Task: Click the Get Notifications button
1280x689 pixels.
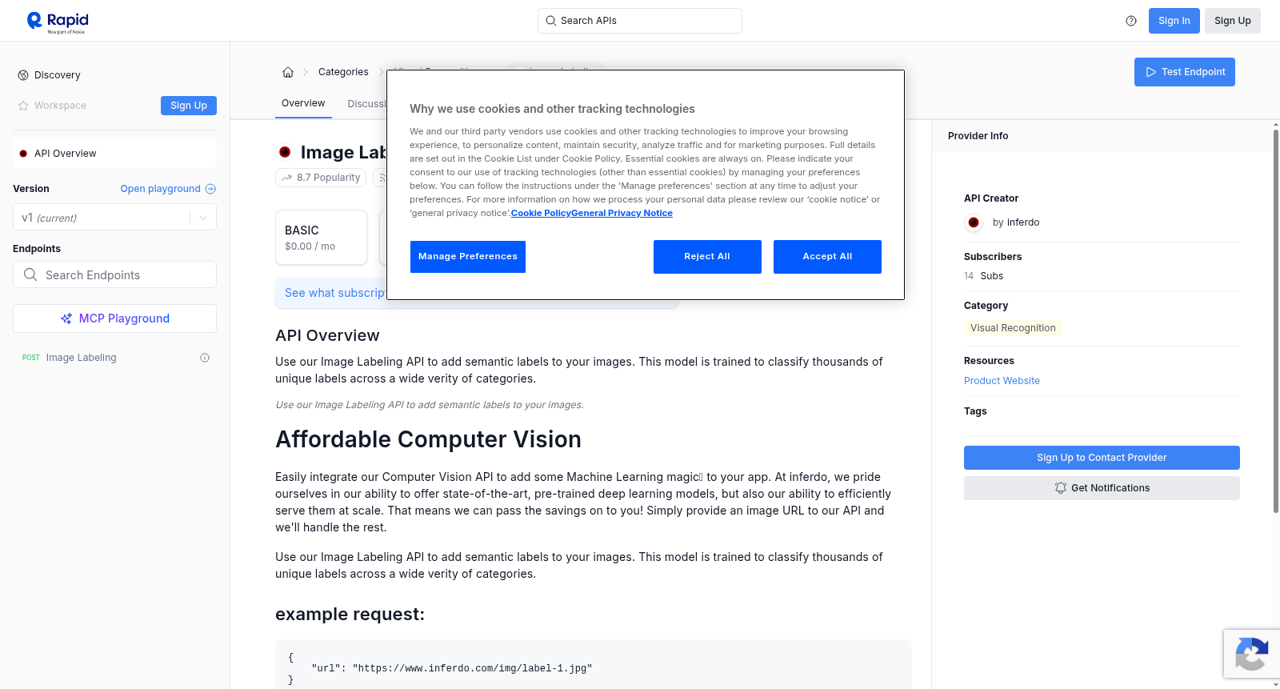Action: [x=1102, y=488]
